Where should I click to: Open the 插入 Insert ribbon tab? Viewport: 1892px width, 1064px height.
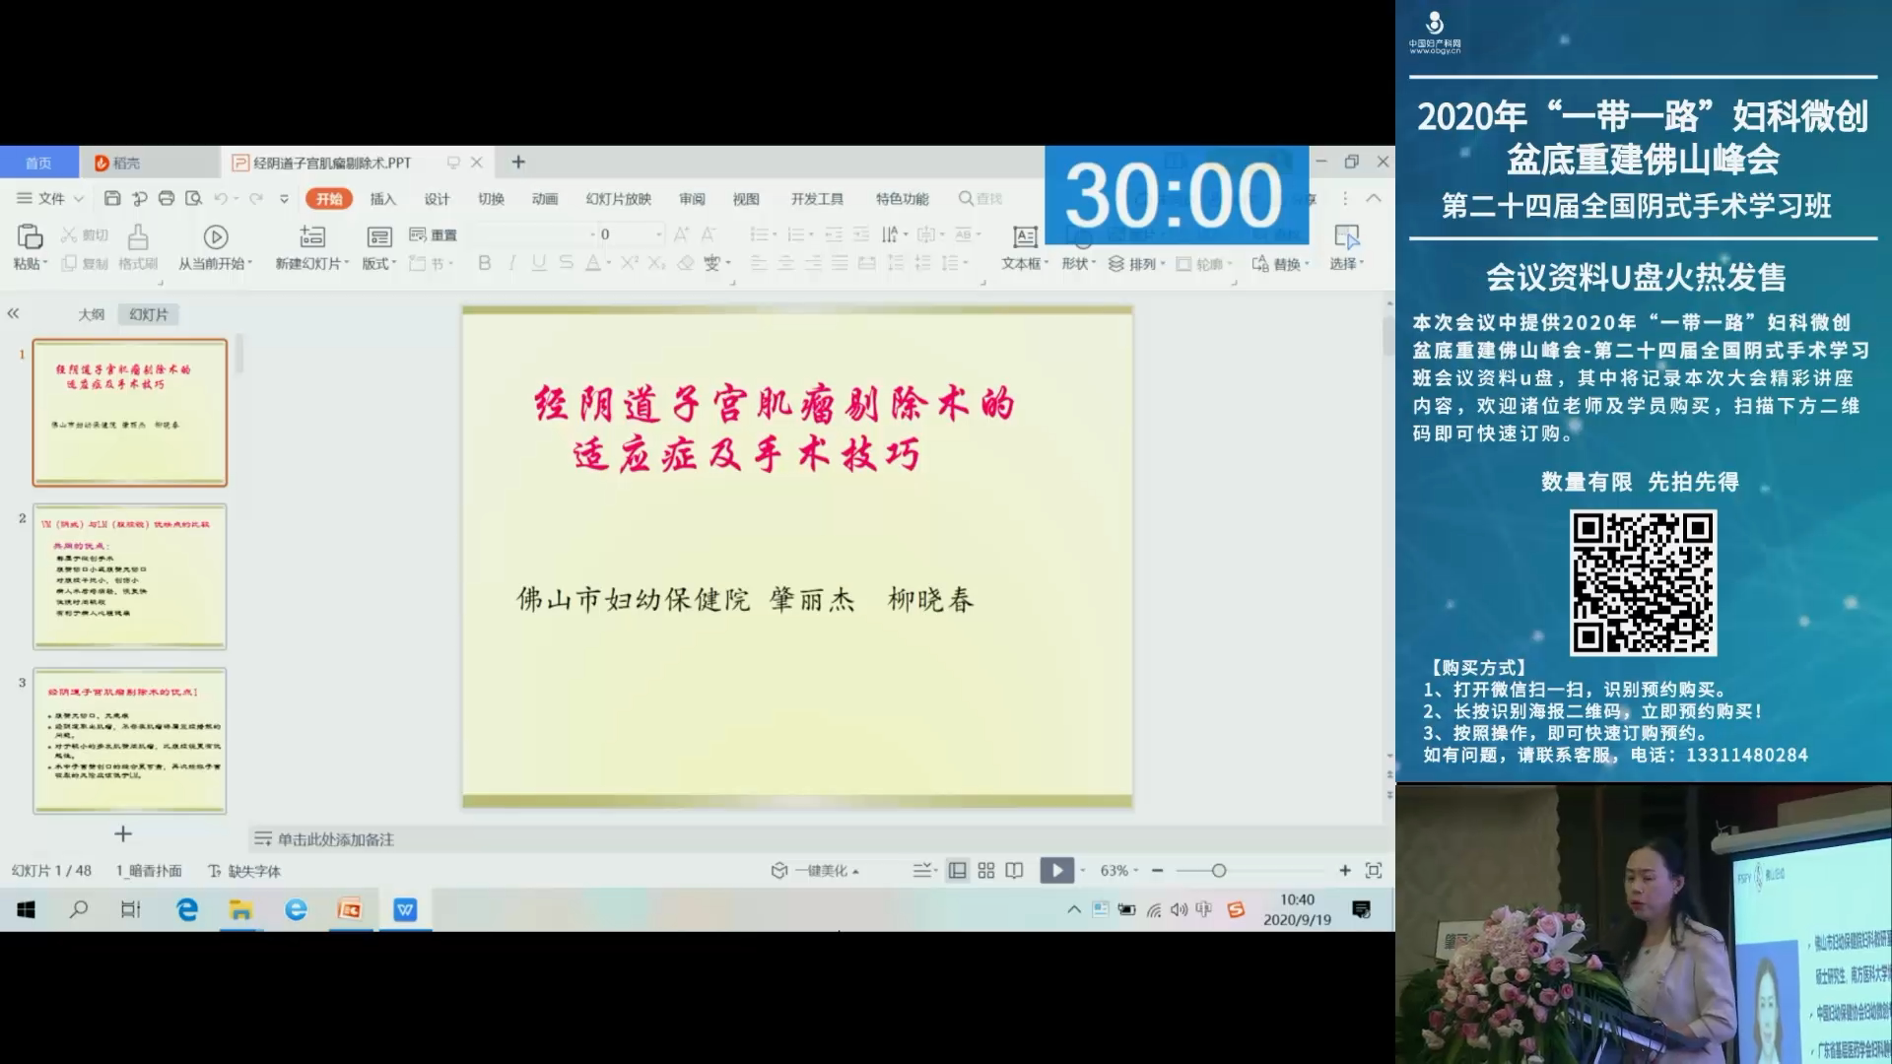point(382,198)
